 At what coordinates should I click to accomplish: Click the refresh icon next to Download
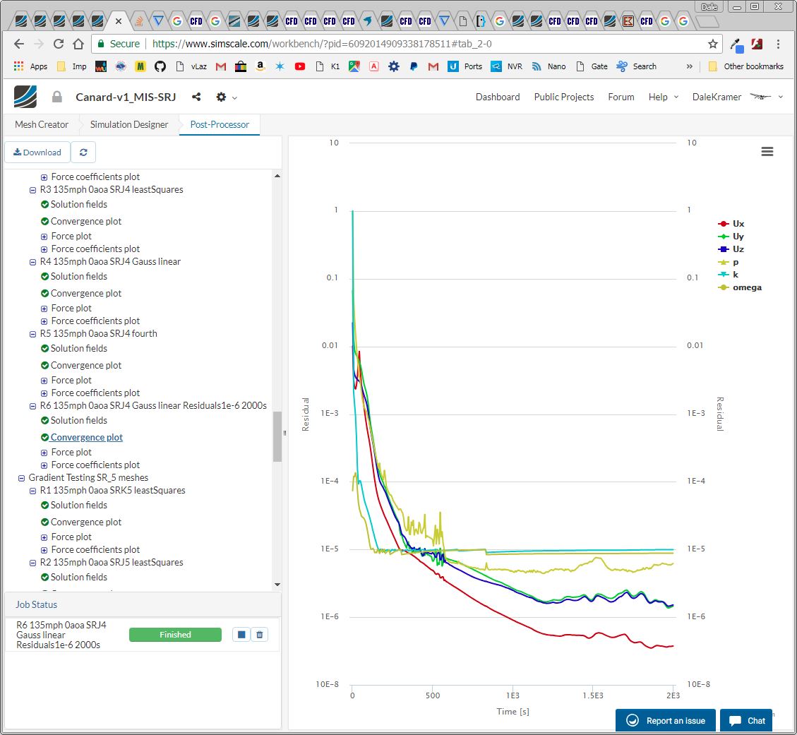(x=83, y=153)
